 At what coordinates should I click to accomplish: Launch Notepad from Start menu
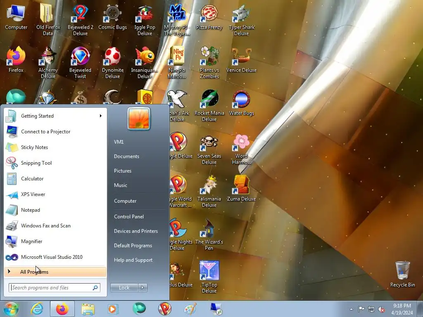55,210
